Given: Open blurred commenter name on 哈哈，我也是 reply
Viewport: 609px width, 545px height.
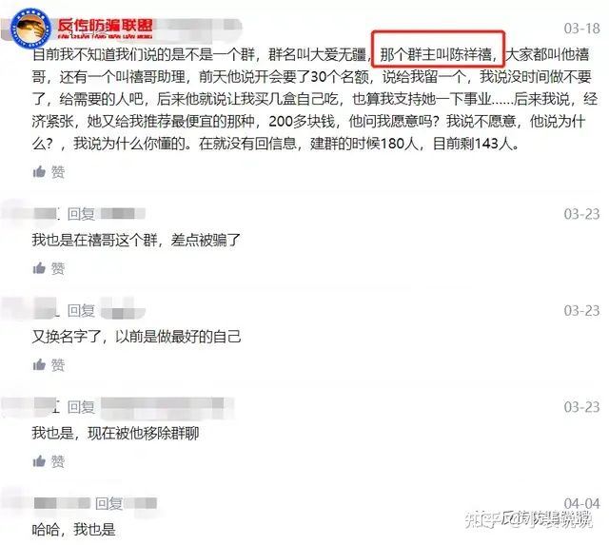Looking at the screenshot, I should [62, 503].
